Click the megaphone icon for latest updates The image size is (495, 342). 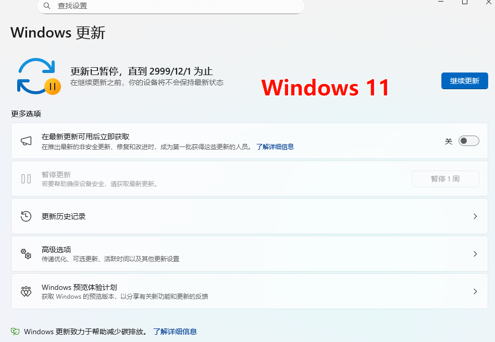26,141
